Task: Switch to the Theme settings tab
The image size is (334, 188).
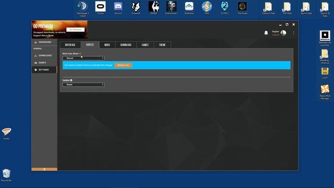Action: (162, 45)
